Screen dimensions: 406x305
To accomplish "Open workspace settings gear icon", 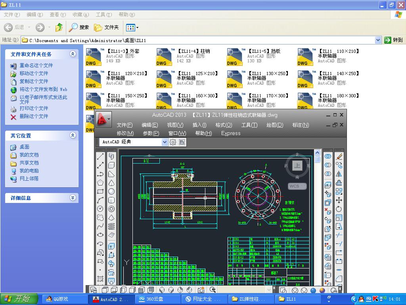I will click(x=173, y=142).
